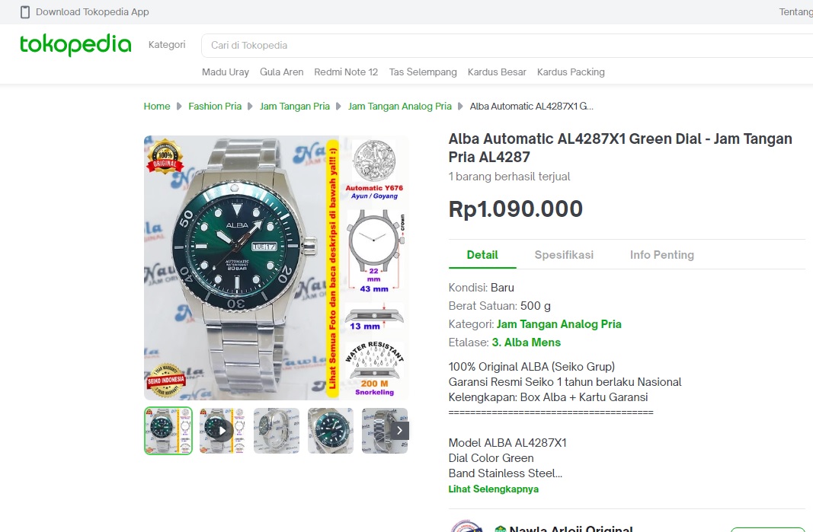Open the Jam Tangan Analog Pria category link
813x532 pixels.
[559, 324]
